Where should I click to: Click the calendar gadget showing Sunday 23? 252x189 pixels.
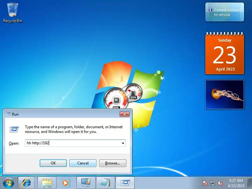click(x=225, y=53)
